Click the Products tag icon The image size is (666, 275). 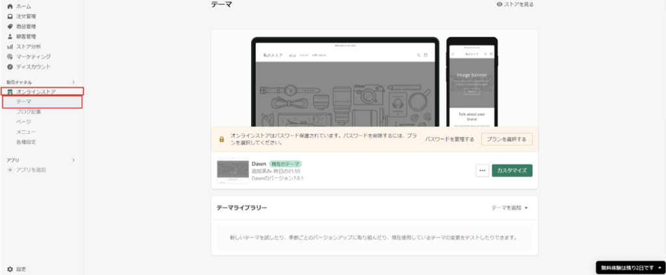[x=10, y=27]
